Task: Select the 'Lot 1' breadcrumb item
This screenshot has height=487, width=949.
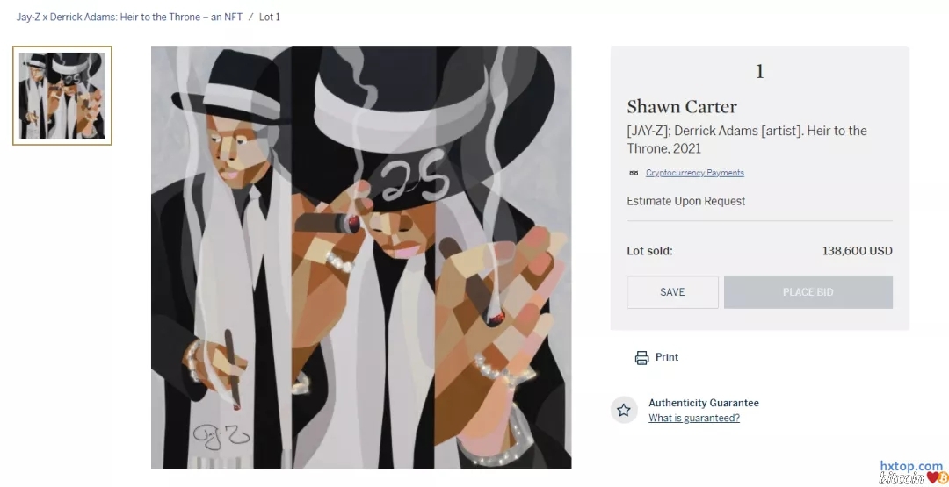Action: (270, 17)
